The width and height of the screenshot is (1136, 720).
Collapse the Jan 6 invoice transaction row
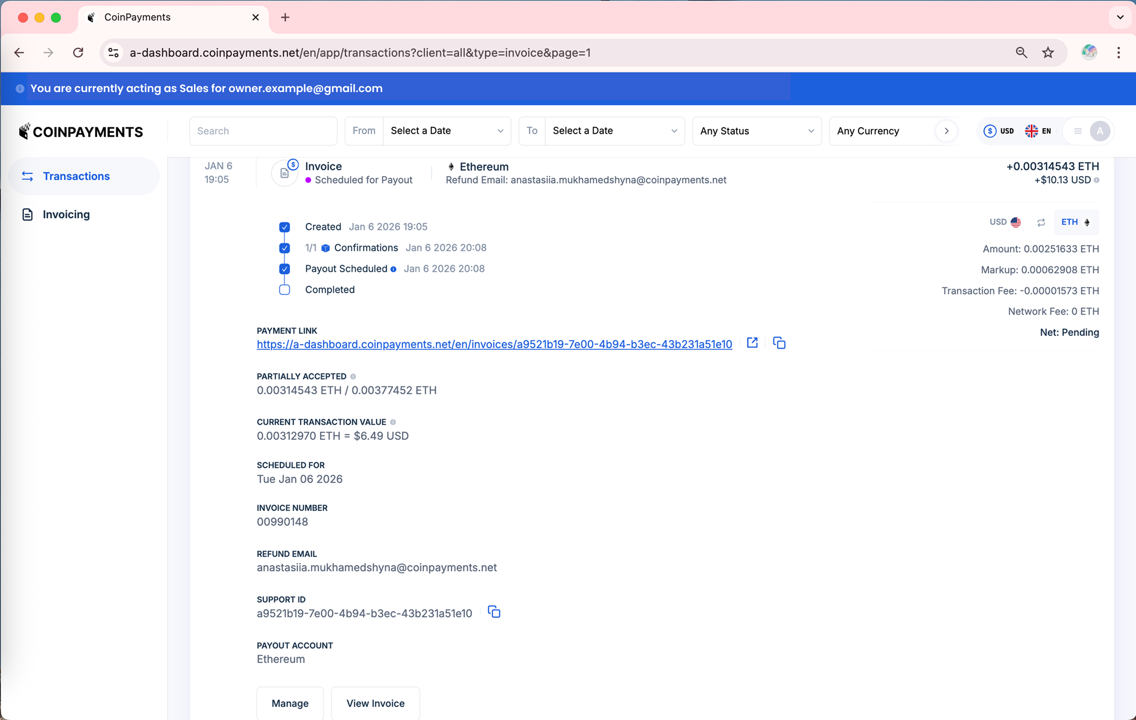651,173
